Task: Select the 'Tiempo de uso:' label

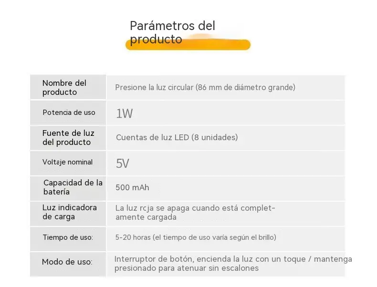Action: [x=68, y=237]
